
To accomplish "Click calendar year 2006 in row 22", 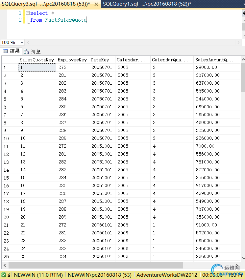I will click(133, 233).
